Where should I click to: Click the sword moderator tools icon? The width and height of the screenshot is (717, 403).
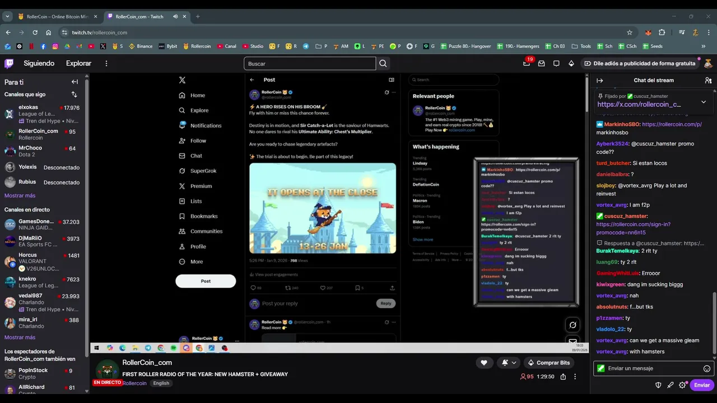[671, 385]
